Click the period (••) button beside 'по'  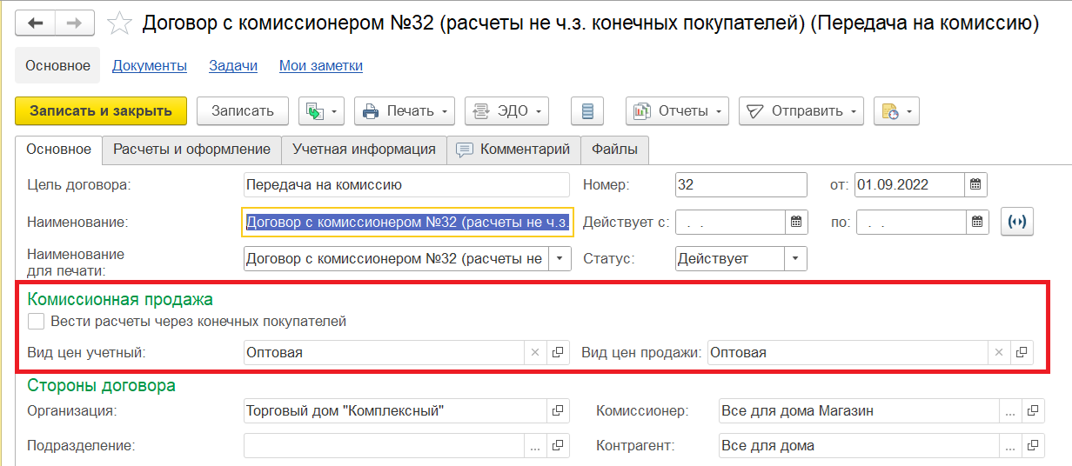pyautogui.click(x=1015, y=222)
